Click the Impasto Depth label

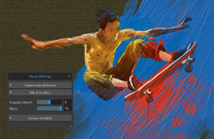[21, 102]
